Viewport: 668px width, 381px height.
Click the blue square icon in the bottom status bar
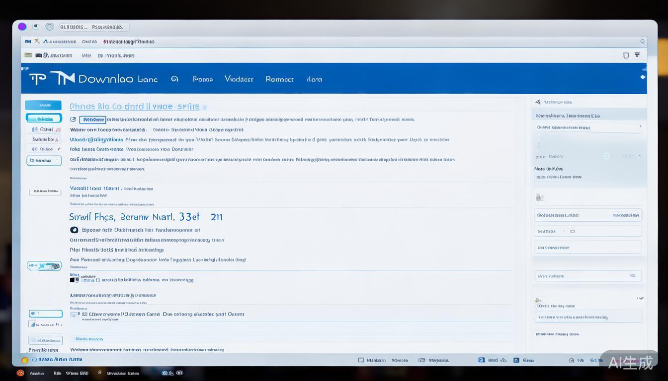click(x=481, y=360)
